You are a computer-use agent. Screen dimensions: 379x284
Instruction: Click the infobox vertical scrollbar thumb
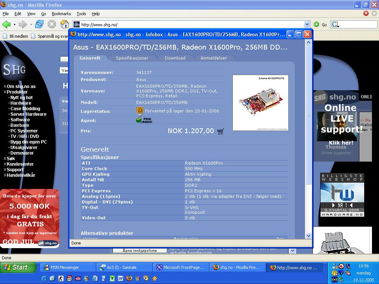pos(308,115)
